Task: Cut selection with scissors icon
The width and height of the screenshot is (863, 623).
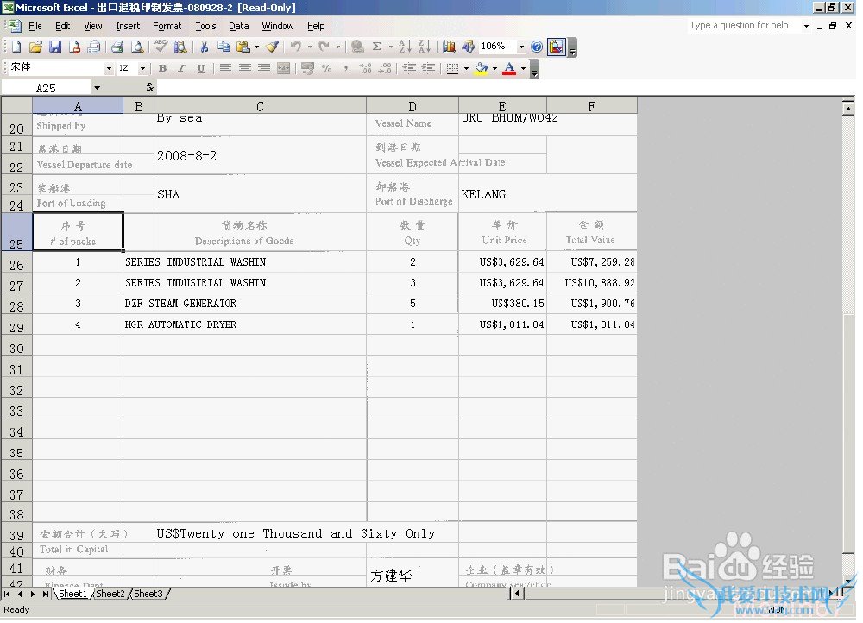Action: pyautogui.click(x=205, y=47)
